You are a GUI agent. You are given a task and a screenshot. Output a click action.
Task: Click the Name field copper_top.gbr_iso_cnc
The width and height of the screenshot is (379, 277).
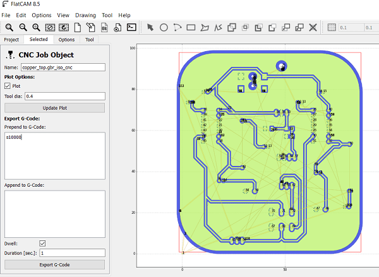[63, 68]
